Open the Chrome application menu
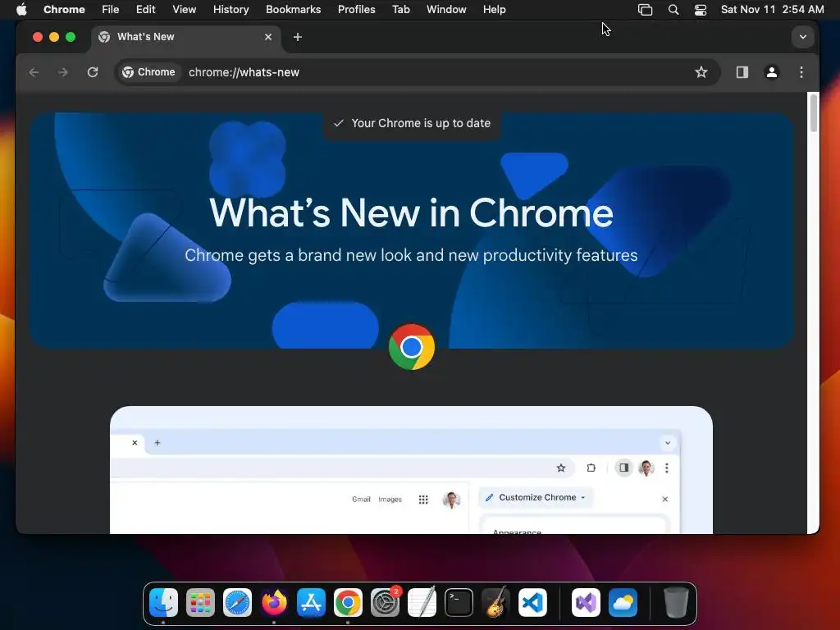840x630 pixels. coord(64,10)
